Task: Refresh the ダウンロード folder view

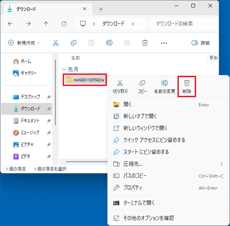Action: [64, 24]
